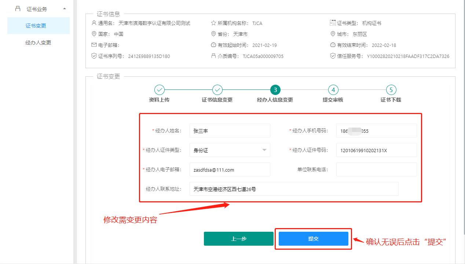Collapse the 证书业务 menu arrow
This screenshot has width=465, height=264.
click(x=65, y=9)
